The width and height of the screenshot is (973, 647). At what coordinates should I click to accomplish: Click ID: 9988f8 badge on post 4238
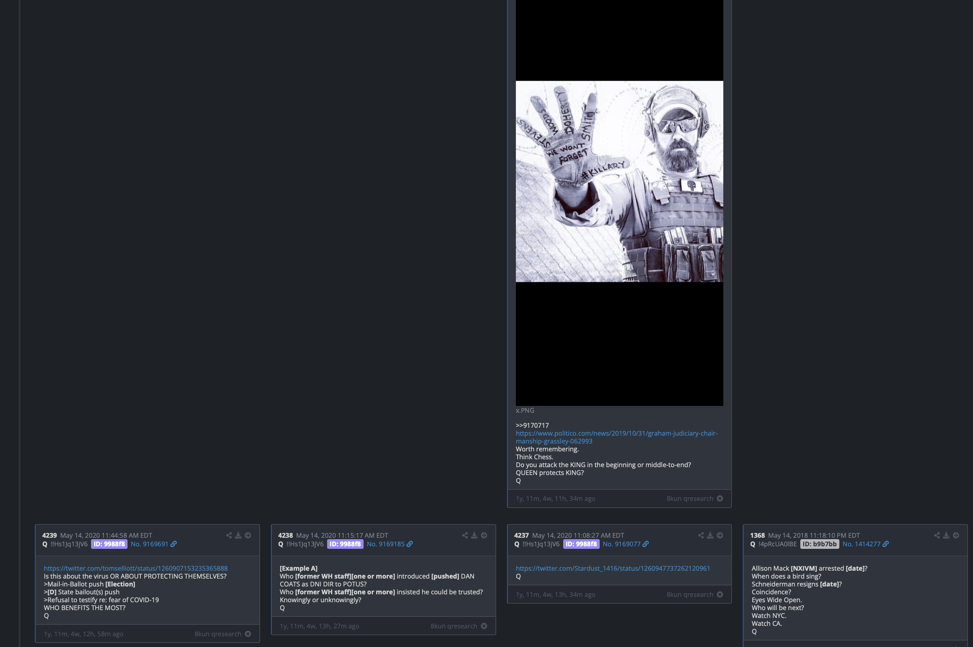(345, 544)
